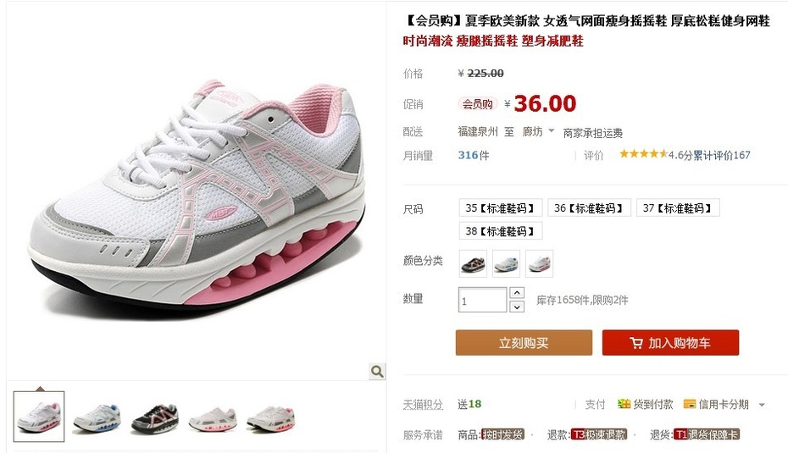
Task: Click the T3 极速退款 service badge
Action: 600,434
